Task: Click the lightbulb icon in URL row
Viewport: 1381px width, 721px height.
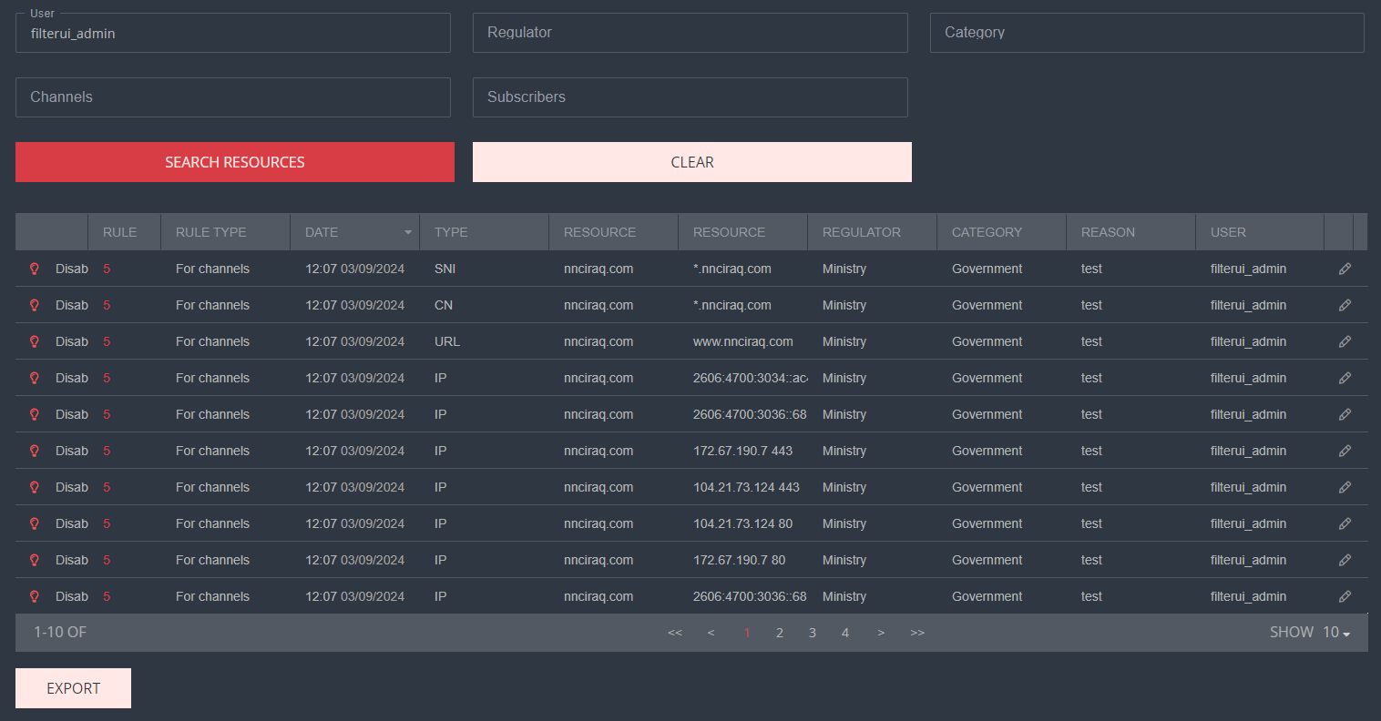Action: click(x=35, y=341)
